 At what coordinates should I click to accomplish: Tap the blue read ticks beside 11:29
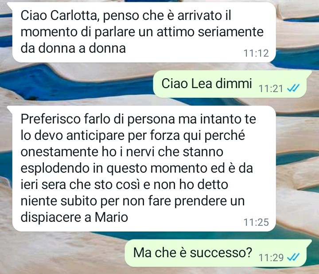[x=293, y=257]
